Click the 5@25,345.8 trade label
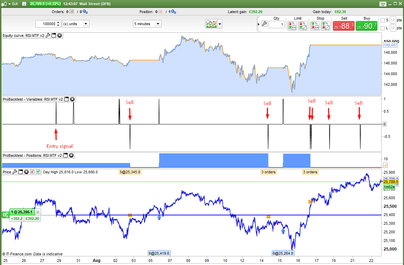 click(x=130, y=172)
